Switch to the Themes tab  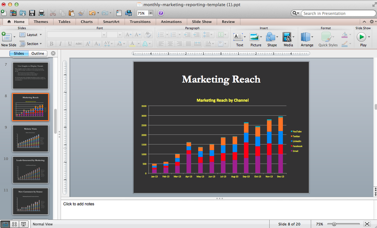[x=41, y=22]
